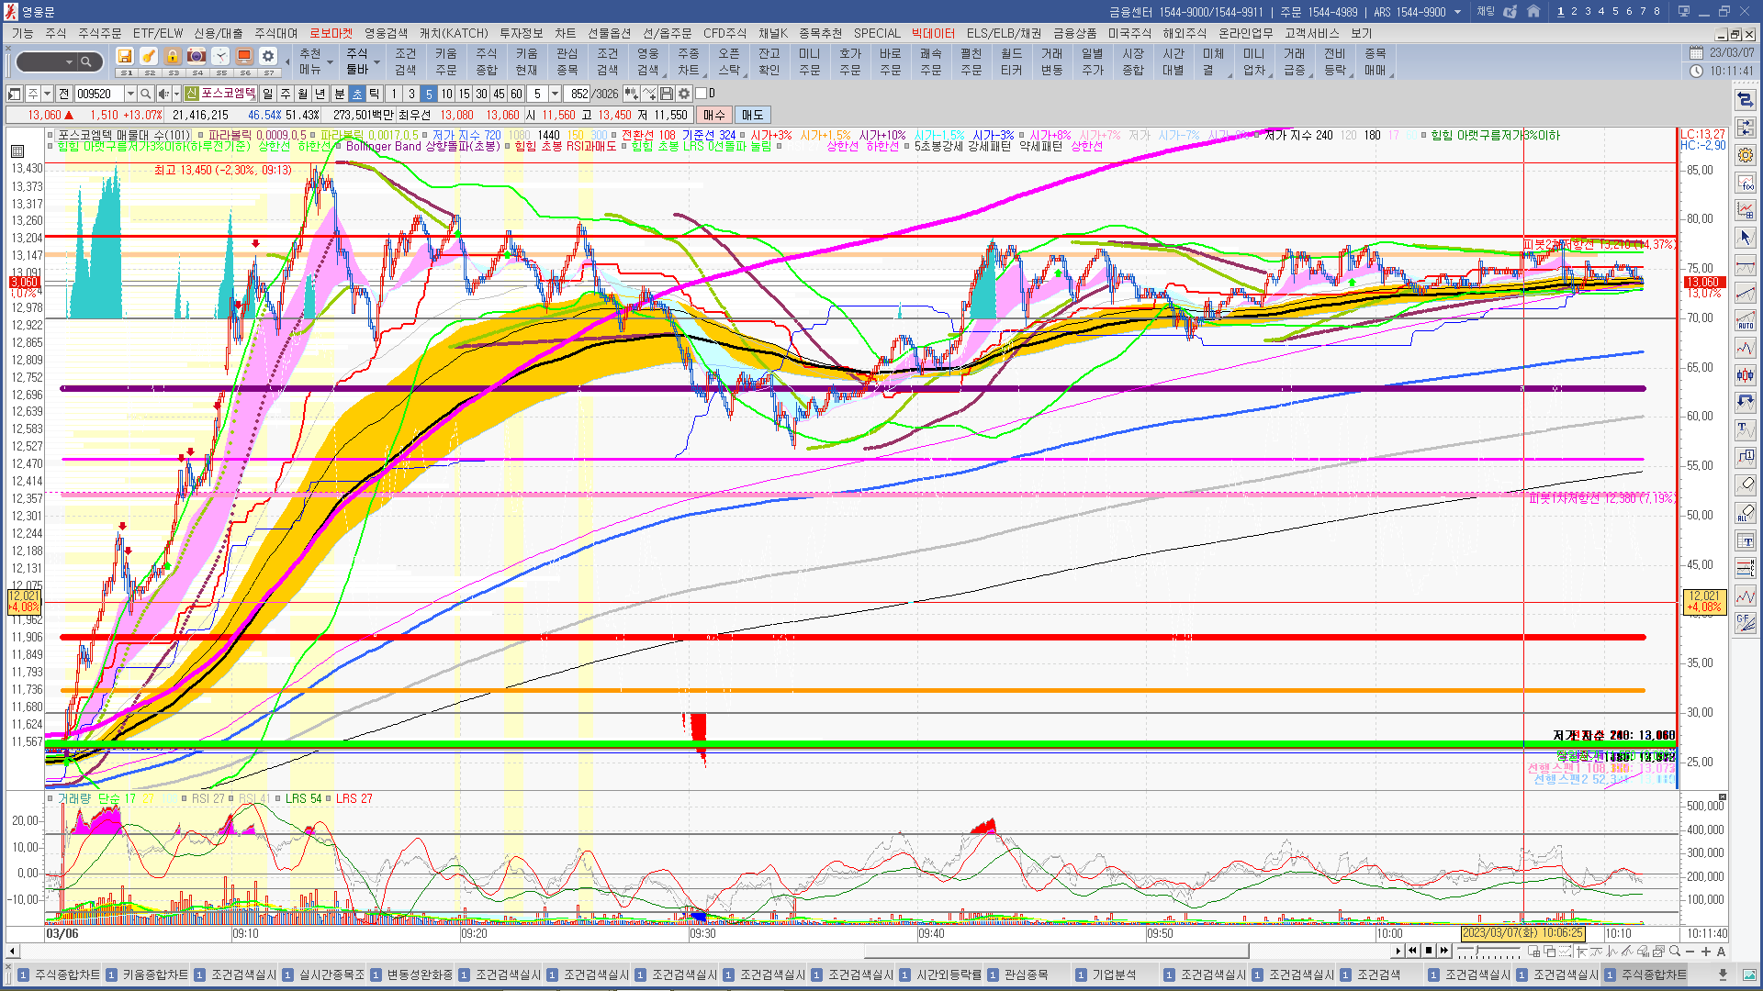The image size is (1763, 991).
Task: Open the stock code 009520 dropdown
Action: tap(130, 94)
